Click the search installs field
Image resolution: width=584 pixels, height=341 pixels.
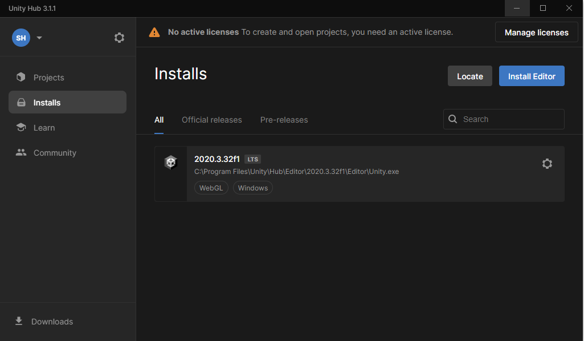(x=504, y=119)
